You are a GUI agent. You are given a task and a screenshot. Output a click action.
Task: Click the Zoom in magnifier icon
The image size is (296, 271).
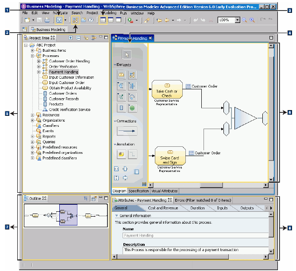252,20
